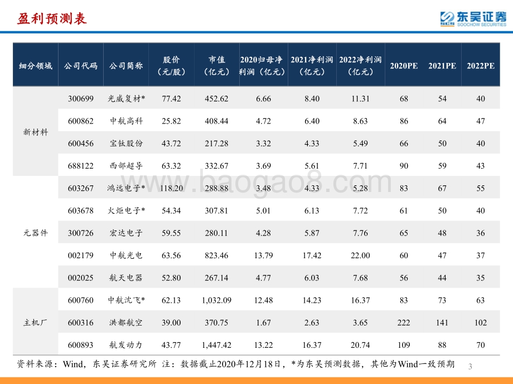Click stock price 59.55
Screen dimensions: 513x384
click(x=171, y=233)
